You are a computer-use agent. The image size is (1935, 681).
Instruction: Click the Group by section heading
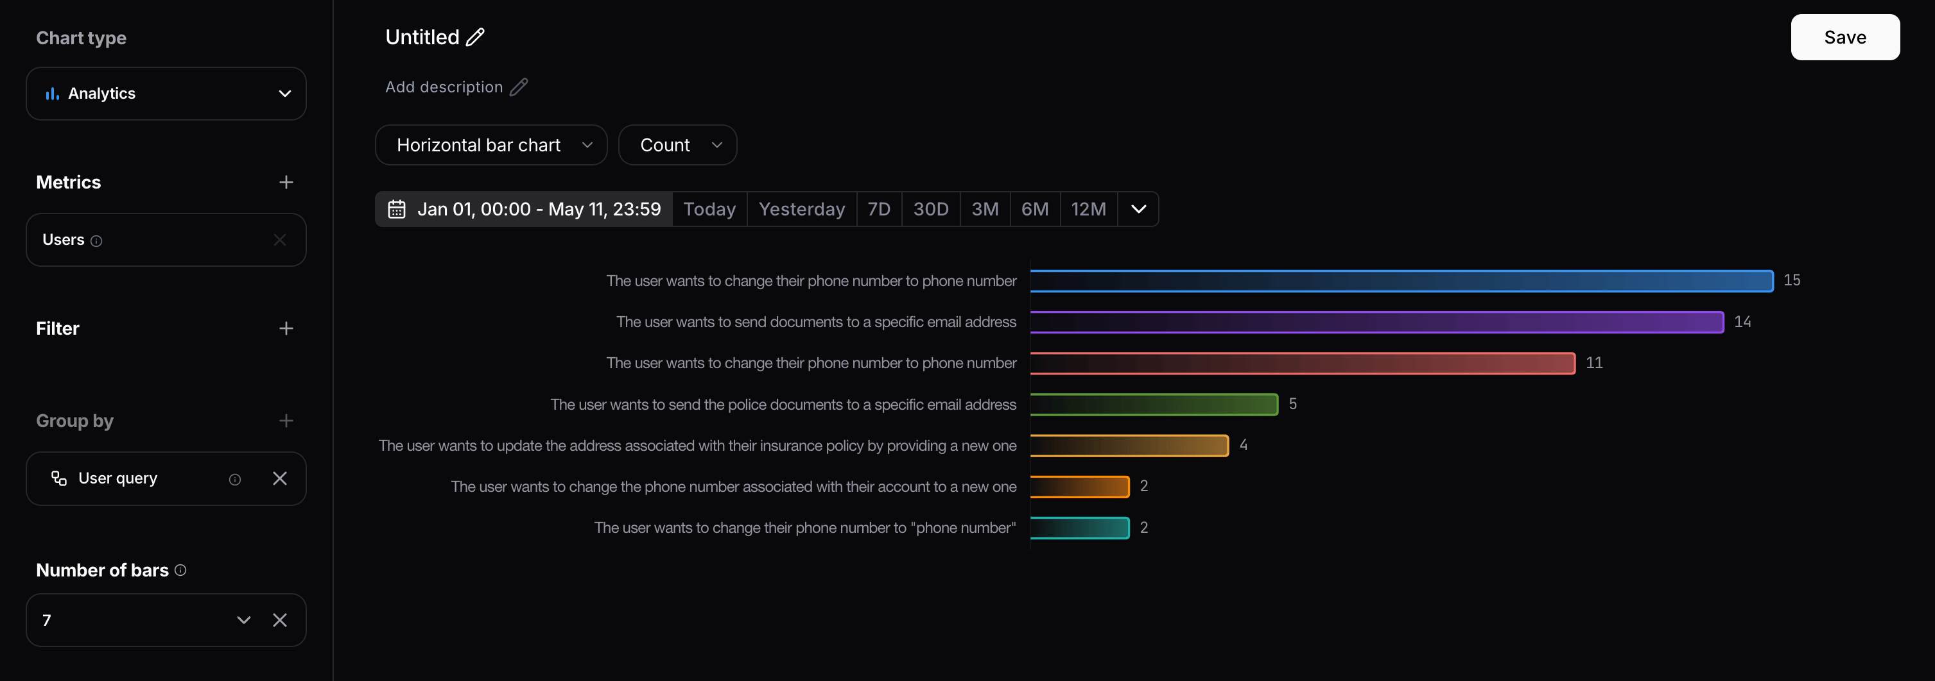(75, 421)
